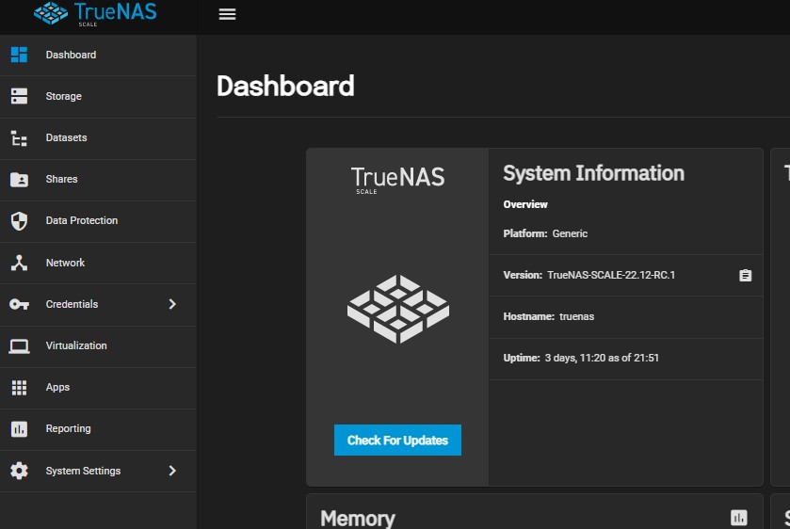Image resolution: width=790 pixels, height=529 pixels.
Task: Click the Check For Updates button
Action: pyautogui.click(x=397, y=440)
